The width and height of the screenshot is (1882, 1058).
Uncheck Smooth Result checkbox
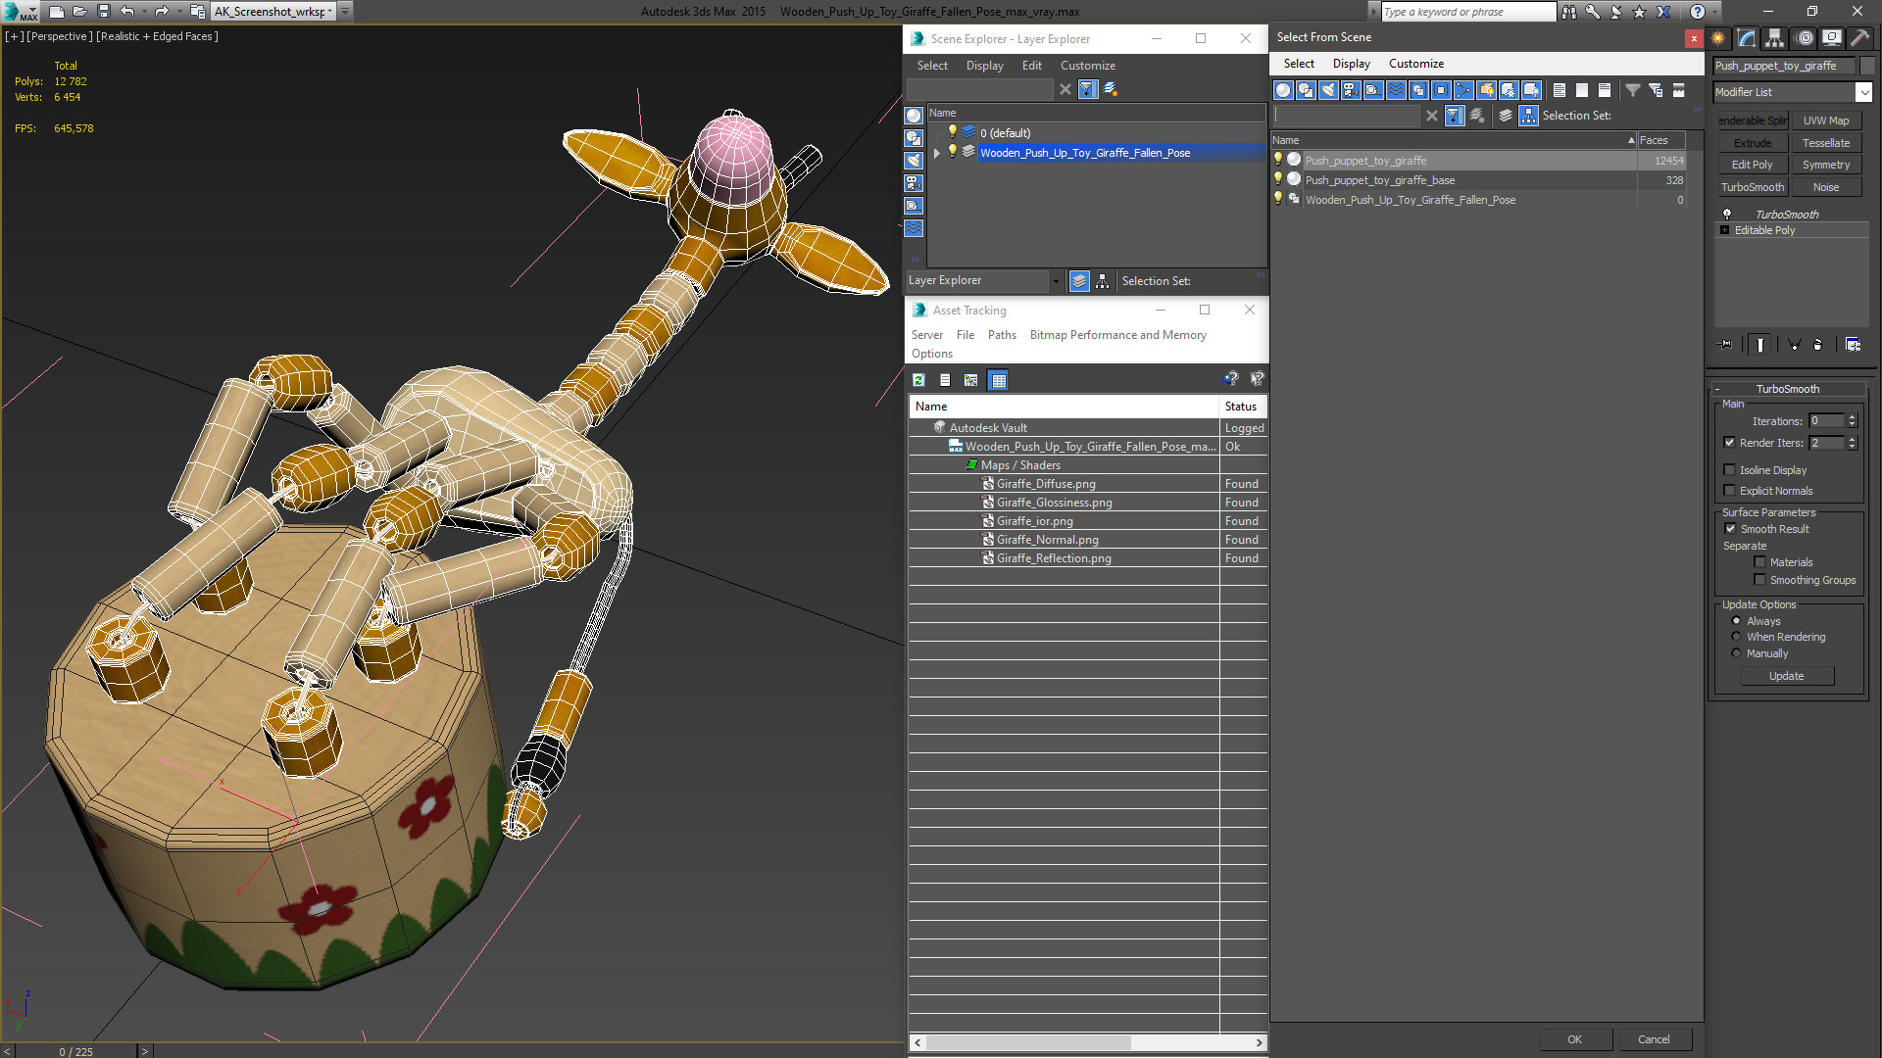click(x=1730, y=529)
